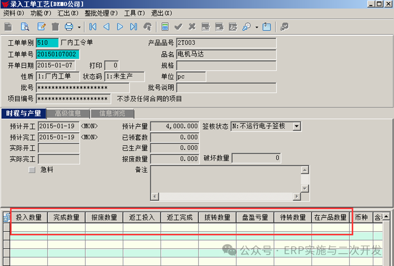Jump to the last record arrow
This screenshot has height=266, width=394.
[x=133, y=27]
